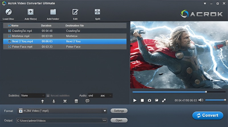This screenshot has height=127, width=228.
Task: Click the Next 2 You.mp4 file name
Action: click(x=23, y=41)
